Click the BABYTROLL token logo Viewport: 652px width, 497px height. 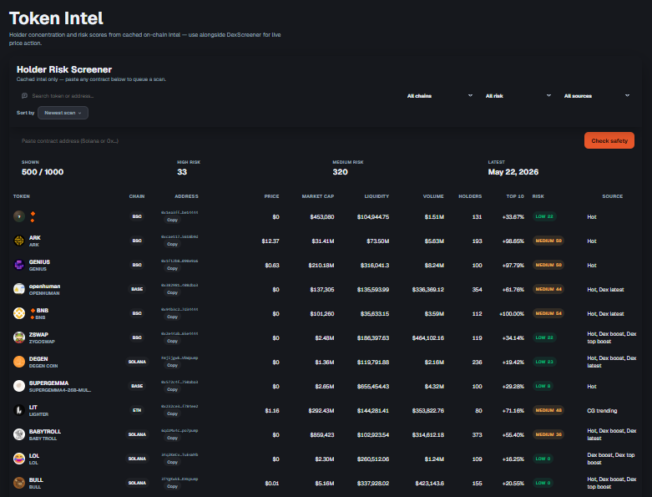point(19,434)
